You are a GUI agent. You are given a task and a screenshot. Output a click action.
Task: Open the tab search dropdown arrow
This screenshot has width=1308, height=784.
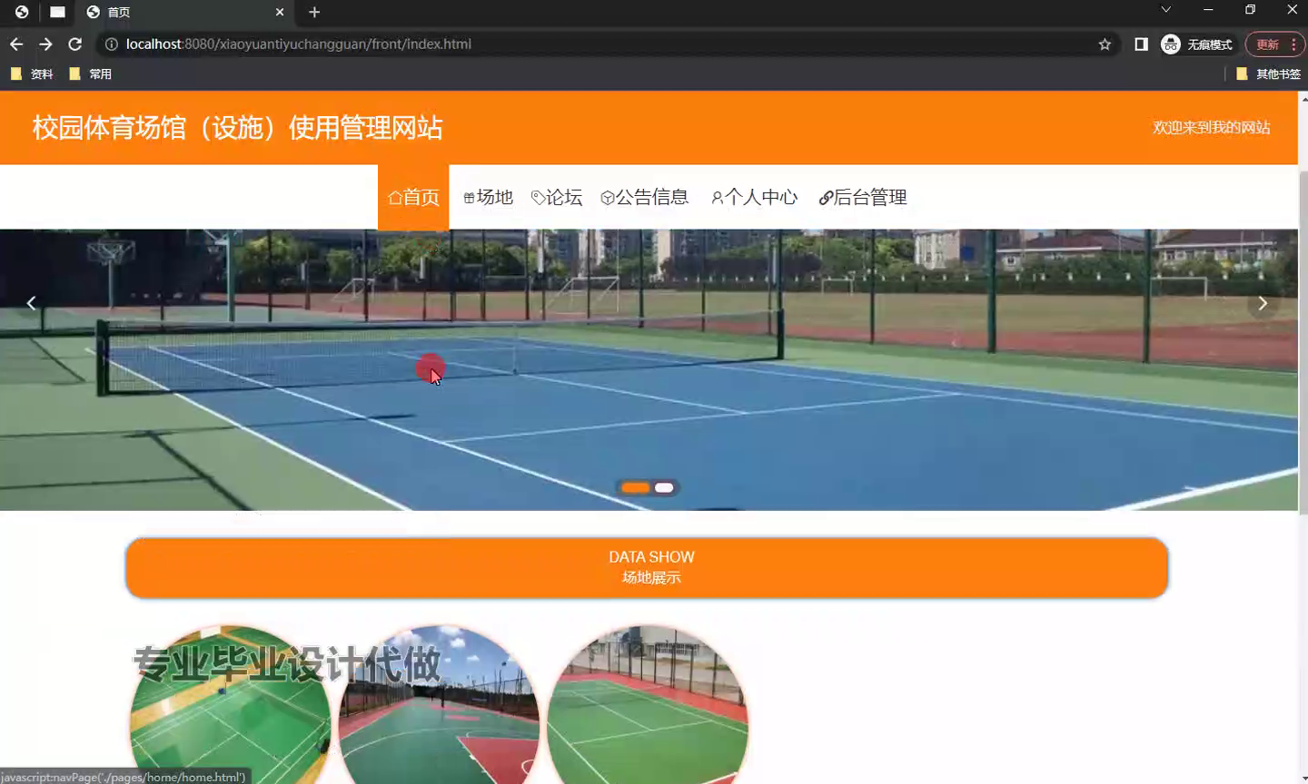[1166, 10]
